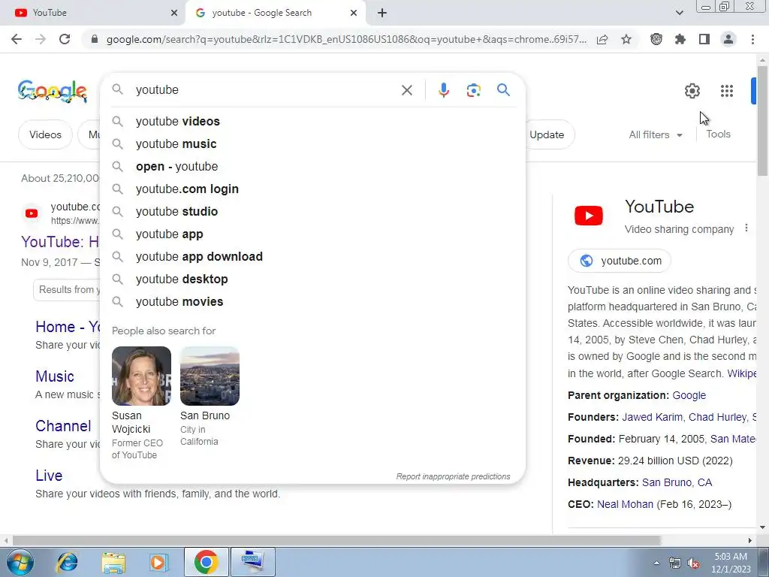Click the Susan Wojcicki thumbnail
This screenshot has height=577, width=769.
click(x=141, y=376)
